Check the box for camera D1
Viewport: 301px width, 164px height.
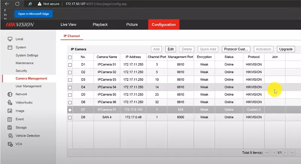pos(70,65)
